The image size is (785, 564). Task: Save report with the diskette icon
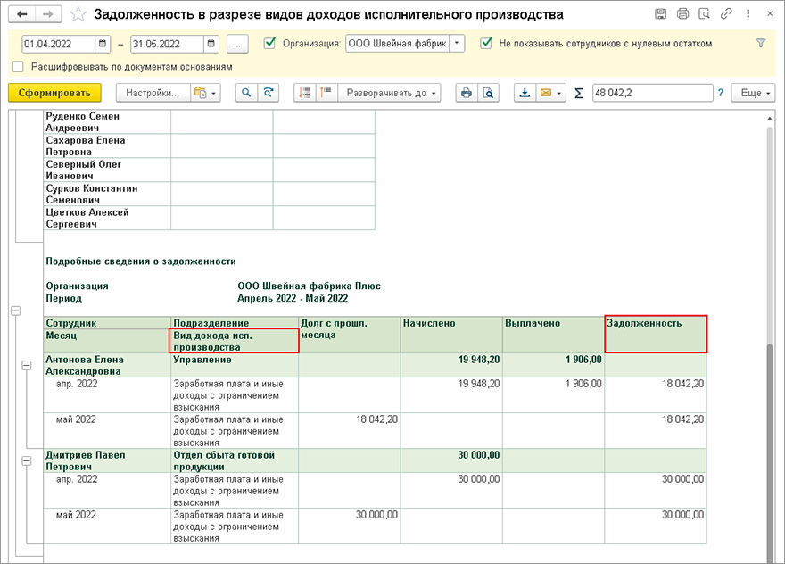pos(661,14)
